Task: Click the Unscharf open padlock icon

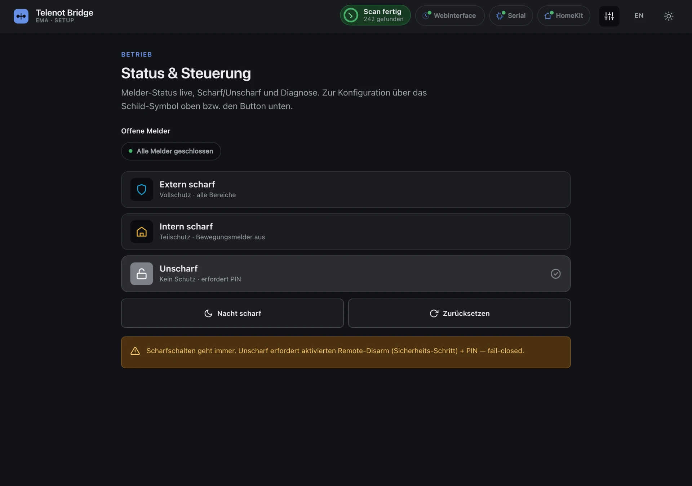Action: [141, 274]
